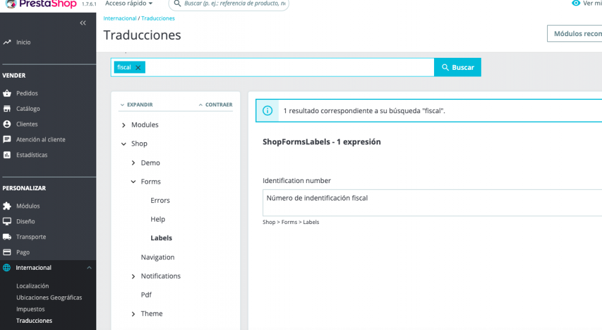The width and height of the screenshot is (602, 330).
Task: Click Internacional breadcrumb link
Action: (x=120, y=19)
